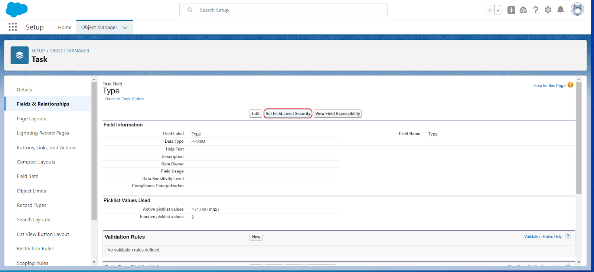The width and height of the screenshot is (594, 272).
Task: Click the Validation Rules Help question icon
Action: pyautogui.click(x=568, y=236)
